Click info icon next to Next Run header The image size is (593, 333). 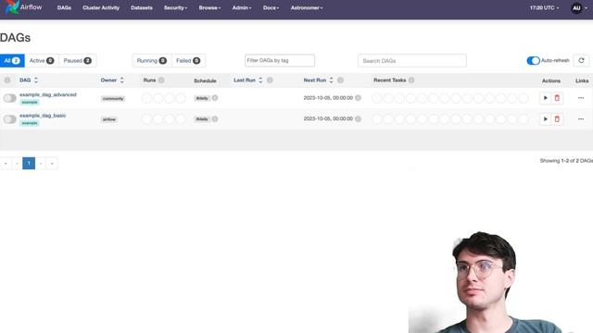point(340,80)
